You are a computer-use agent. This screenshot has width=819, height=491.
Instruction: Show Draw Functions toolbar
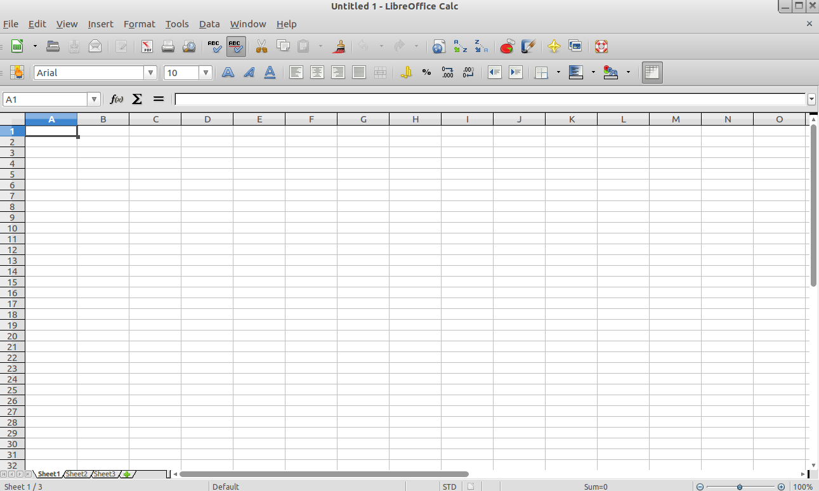528,46
